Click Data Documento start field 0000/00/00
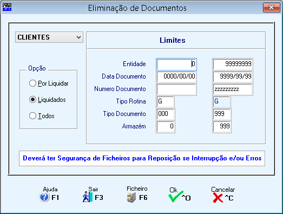 click(176, 77)
